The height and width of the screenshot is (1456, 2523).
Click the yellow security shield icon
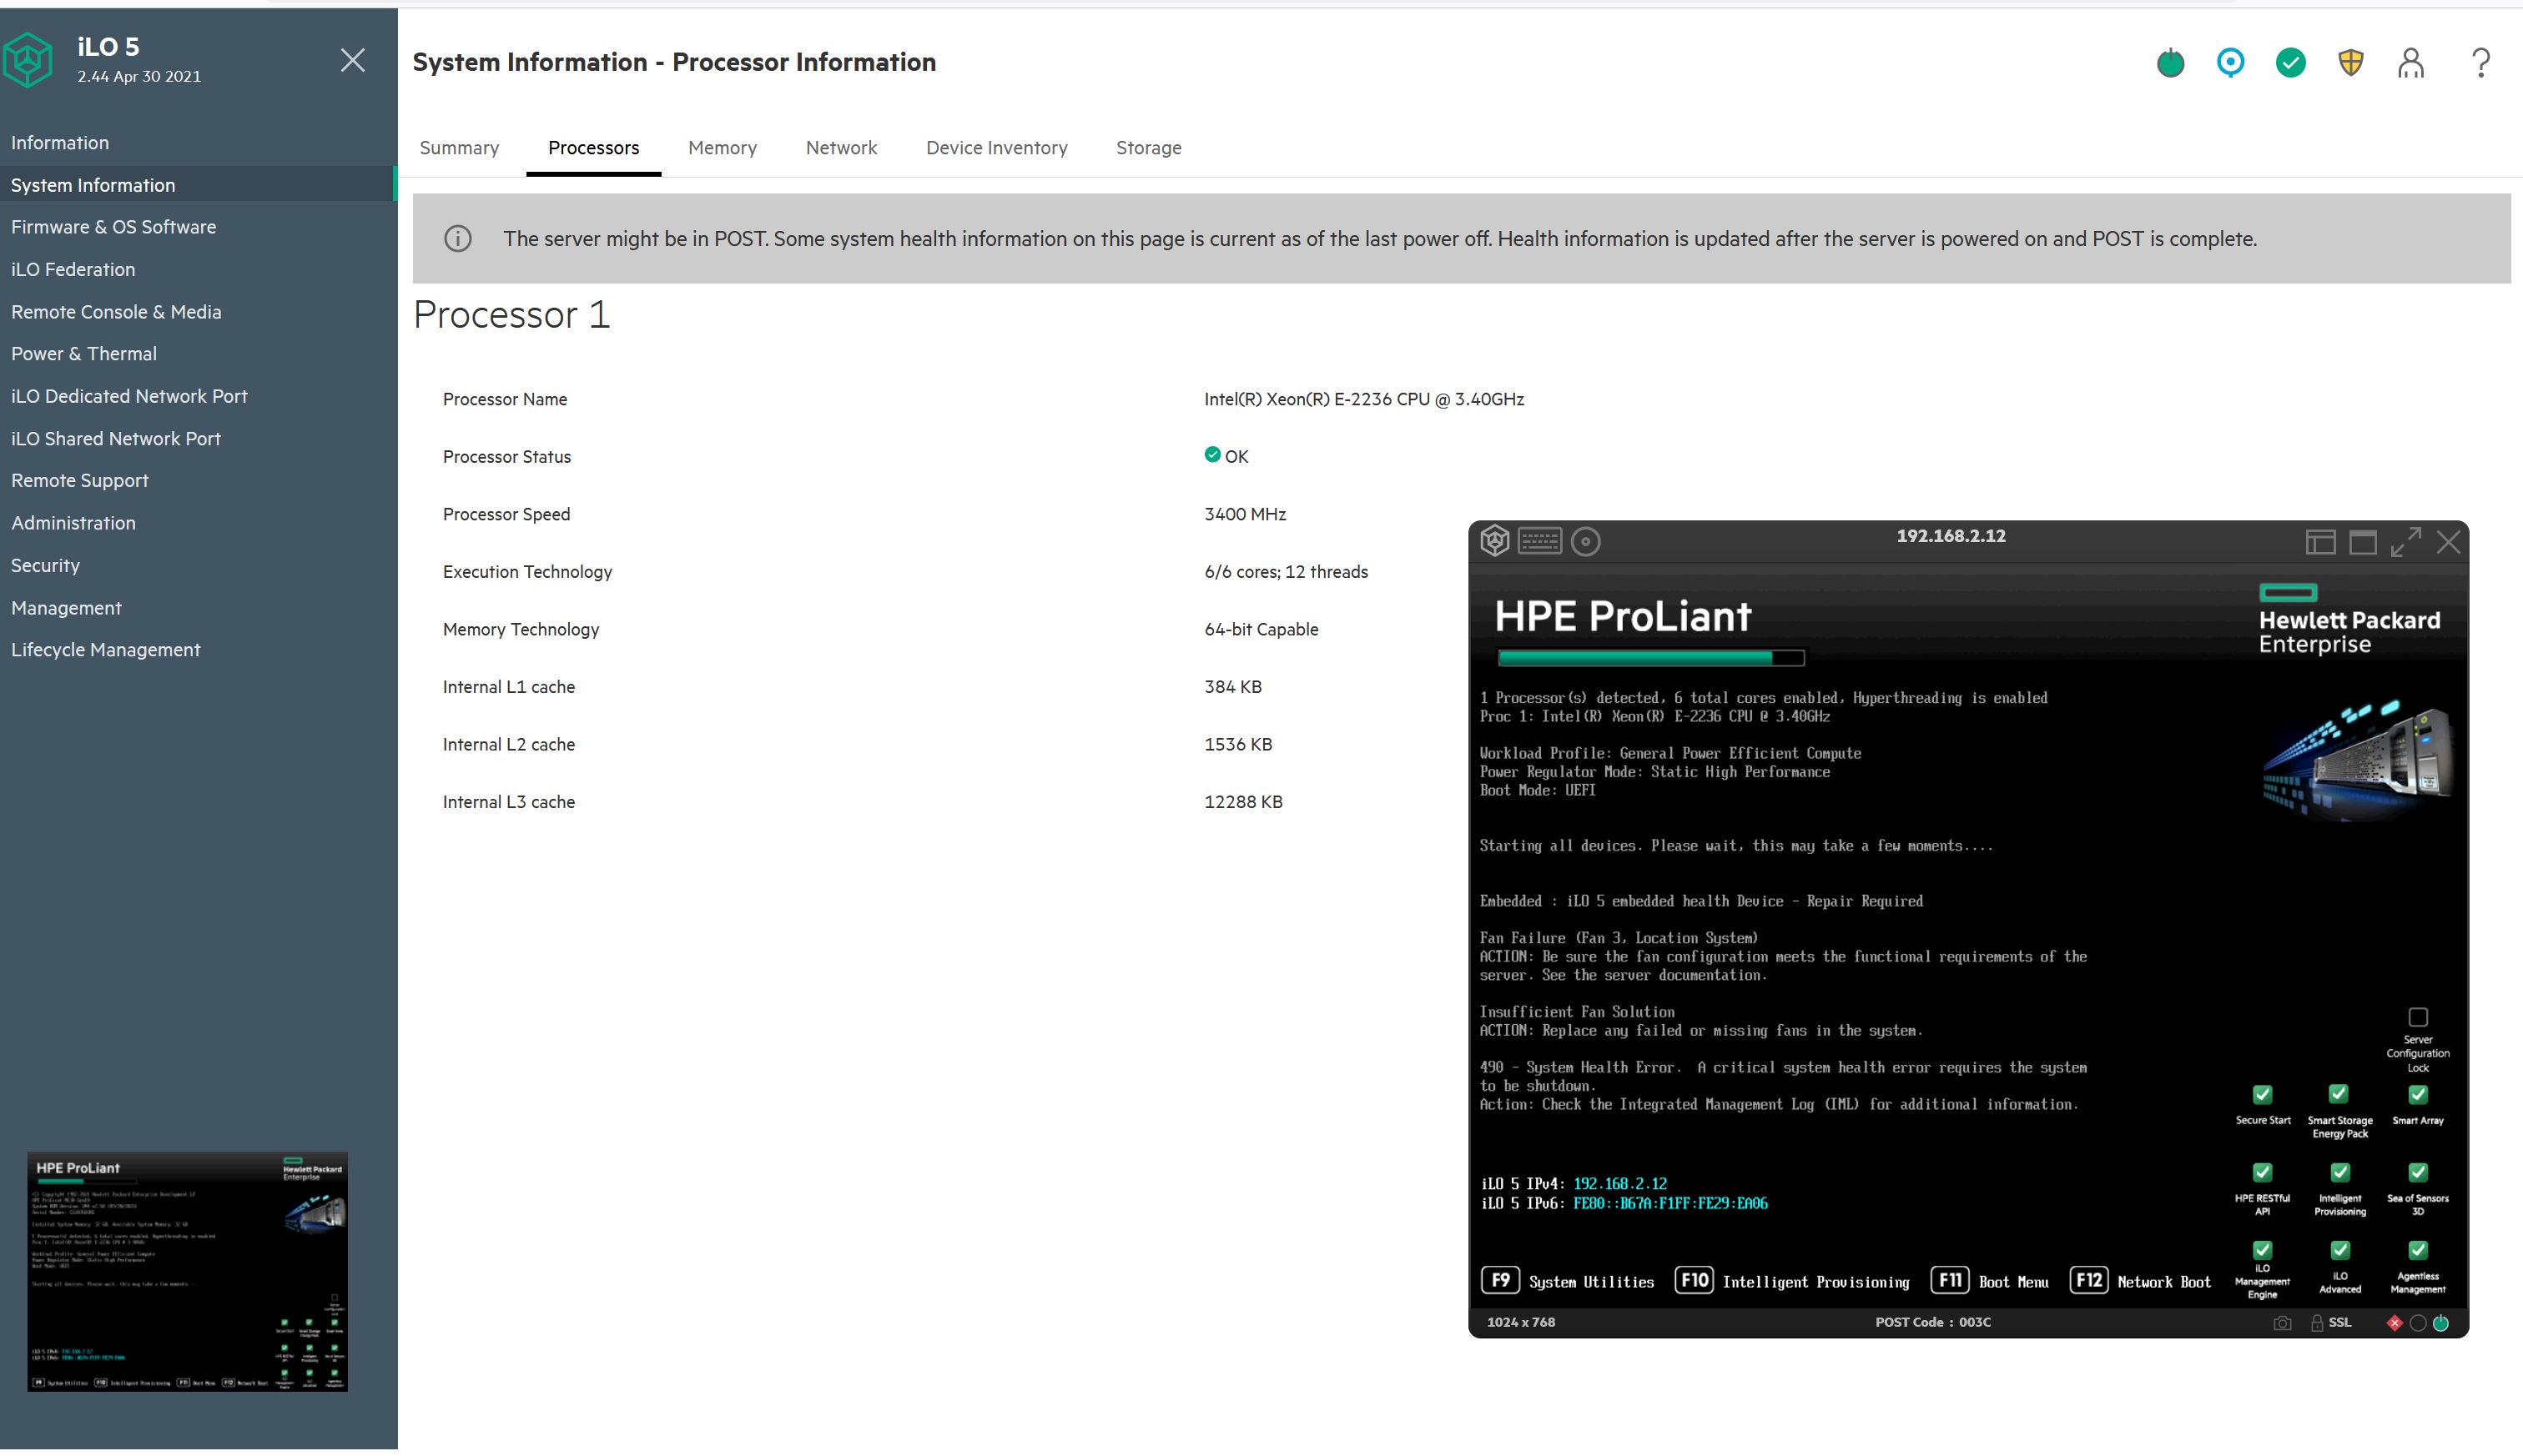pos(2350,63)
